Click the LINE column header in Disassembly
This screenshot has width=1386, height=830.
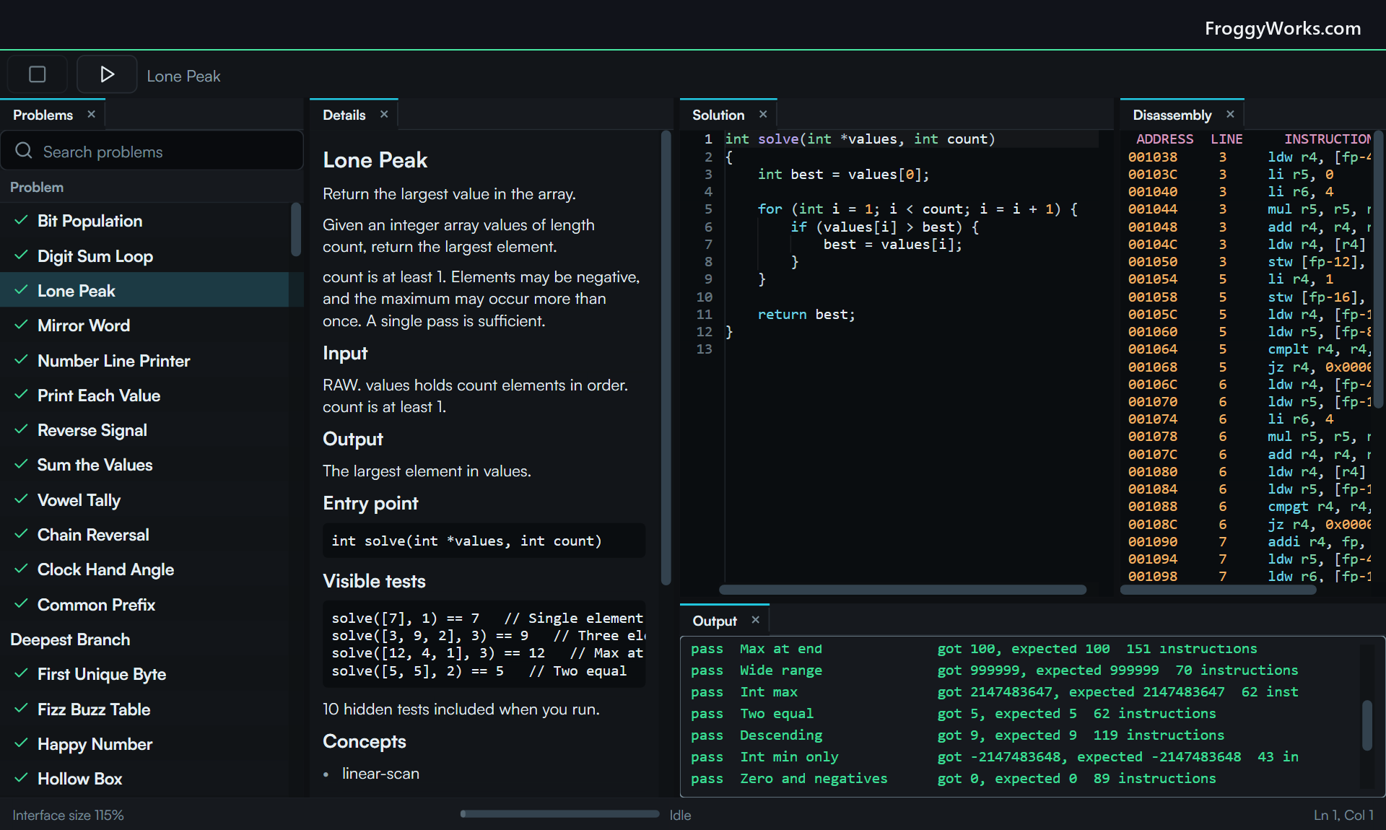(x=1226, y=139)
